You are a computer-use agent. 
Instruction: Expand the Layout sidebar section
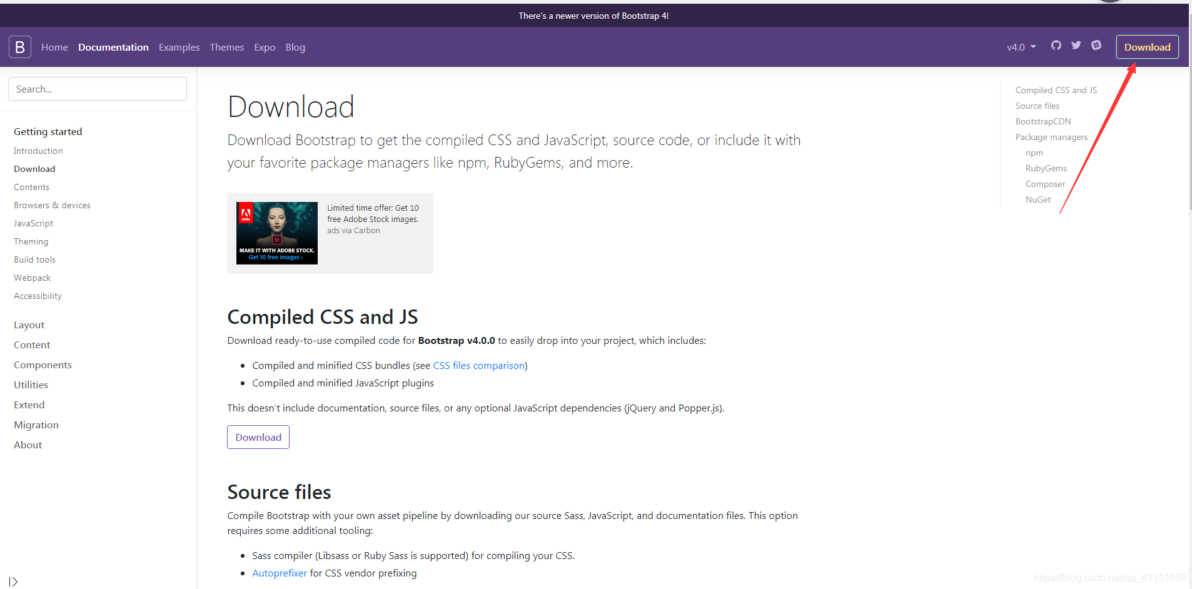pyautogui.click(x=29, y=325)
